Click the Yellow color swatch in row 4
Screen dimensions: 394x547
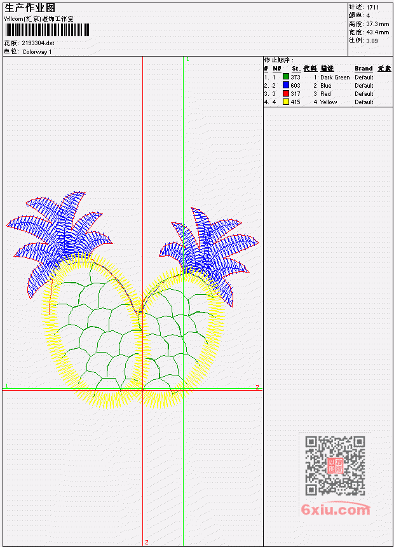pos(286,102)
